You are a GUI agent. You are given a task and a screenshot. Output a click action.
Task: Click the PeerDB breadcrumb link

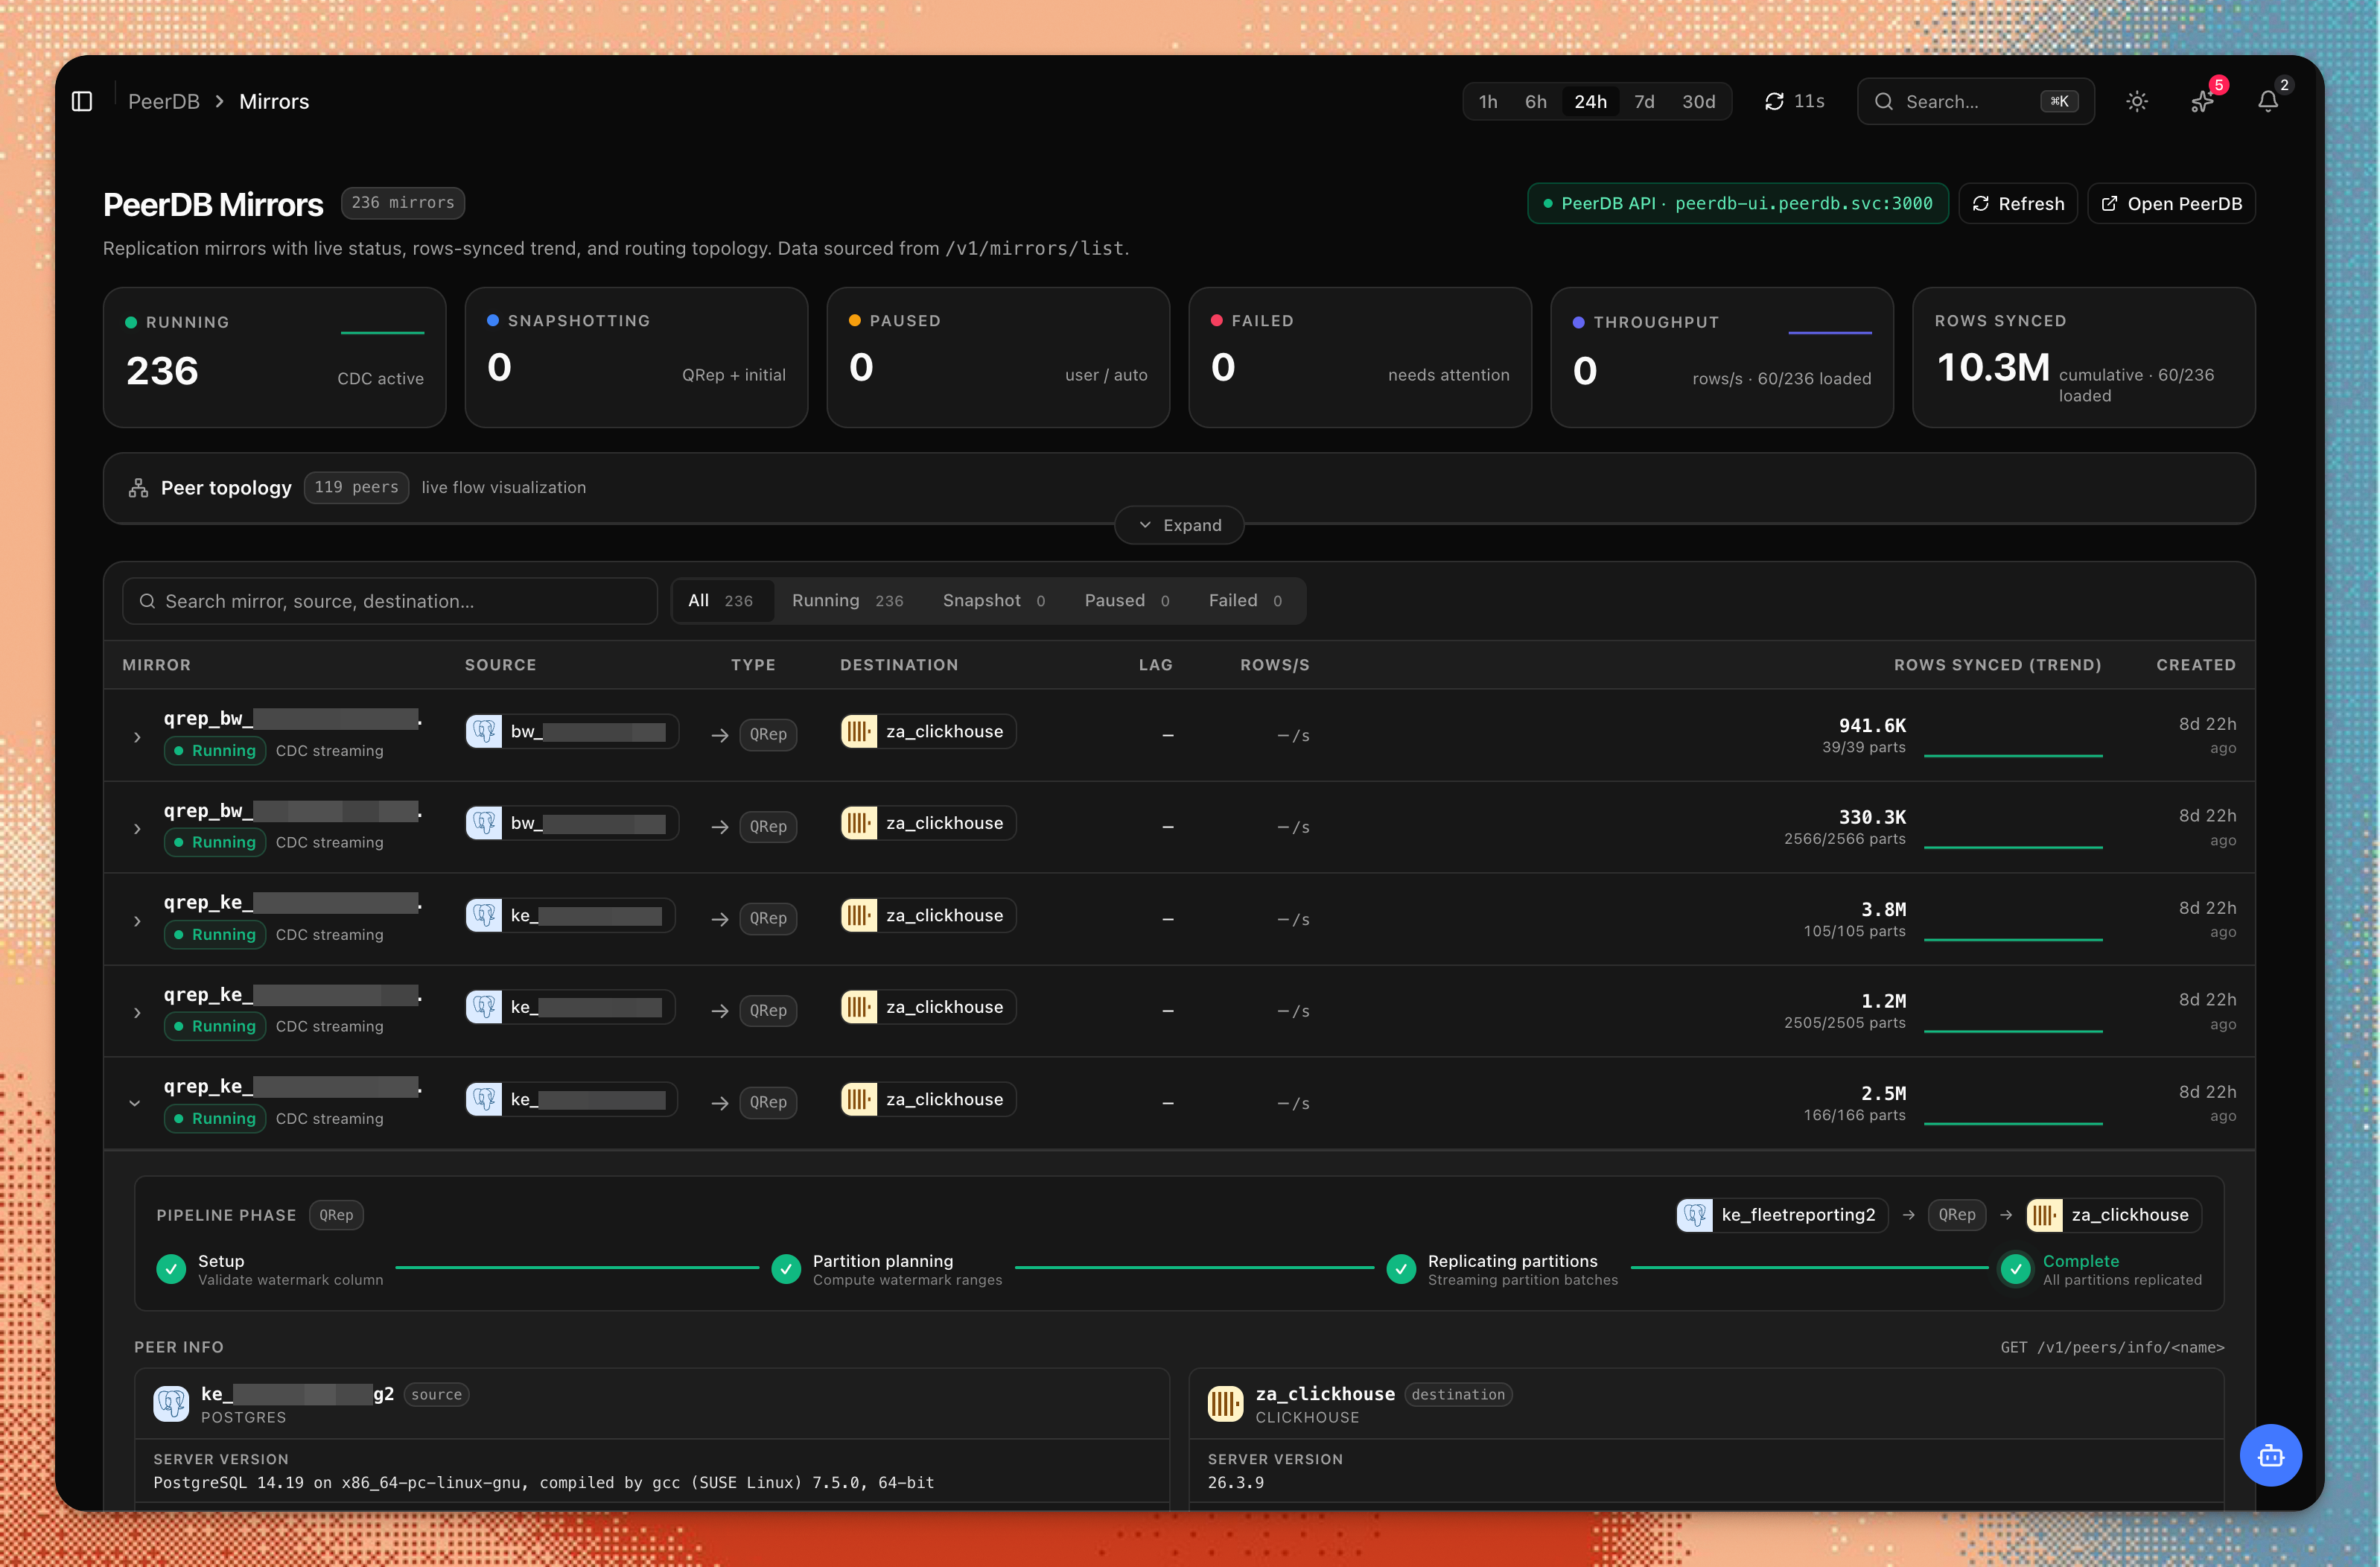click(x=164, y=101)
